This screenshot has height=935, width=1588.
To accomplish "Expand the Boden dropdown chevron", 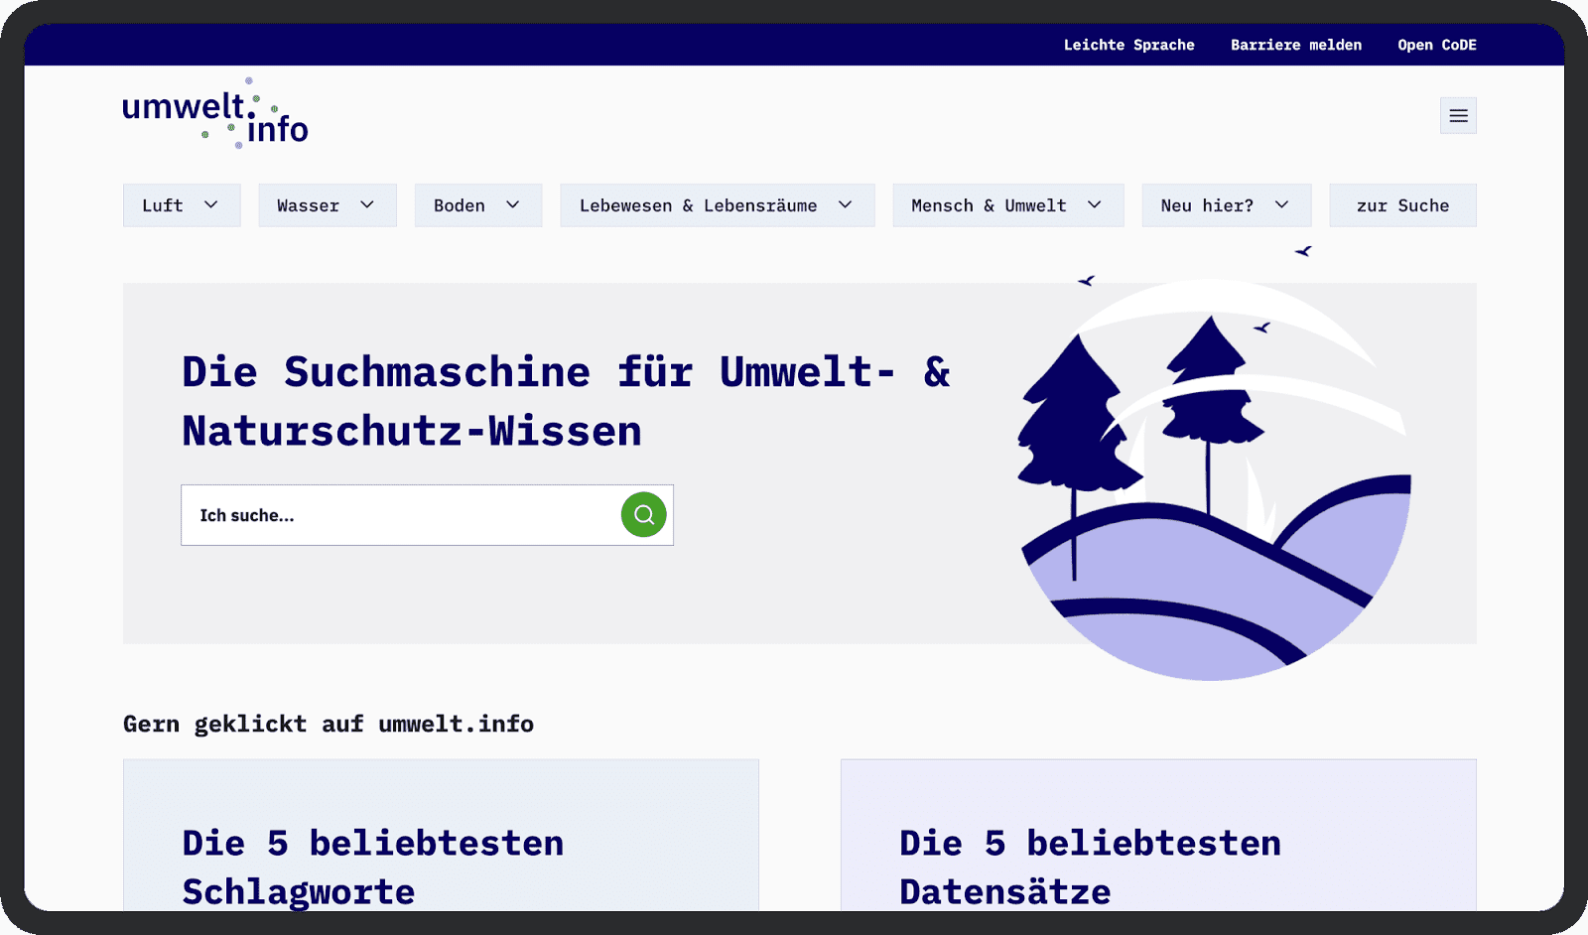I will point(513,205).
